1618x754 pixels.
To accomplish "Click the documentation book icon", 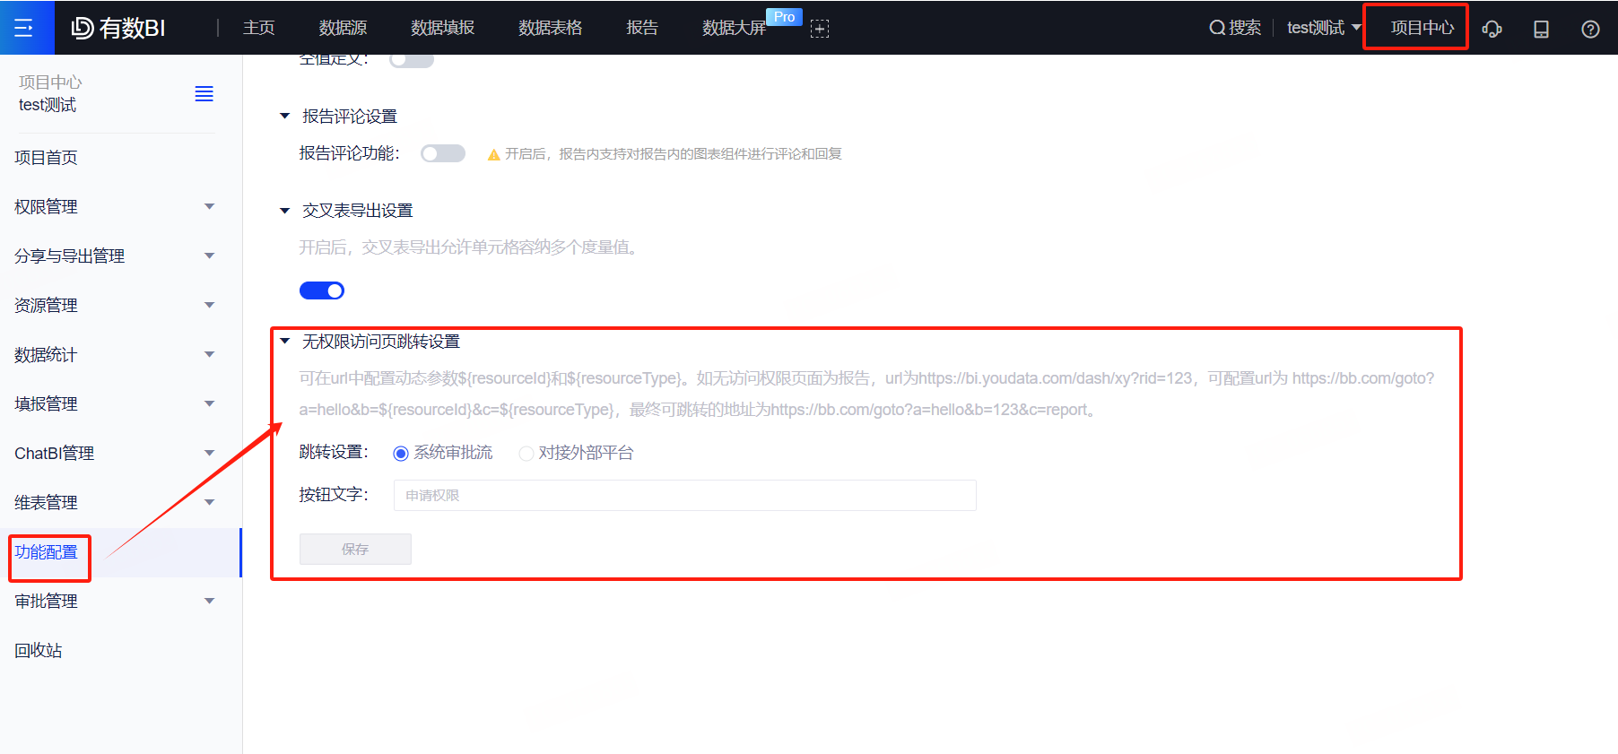I will [1541, 29].
